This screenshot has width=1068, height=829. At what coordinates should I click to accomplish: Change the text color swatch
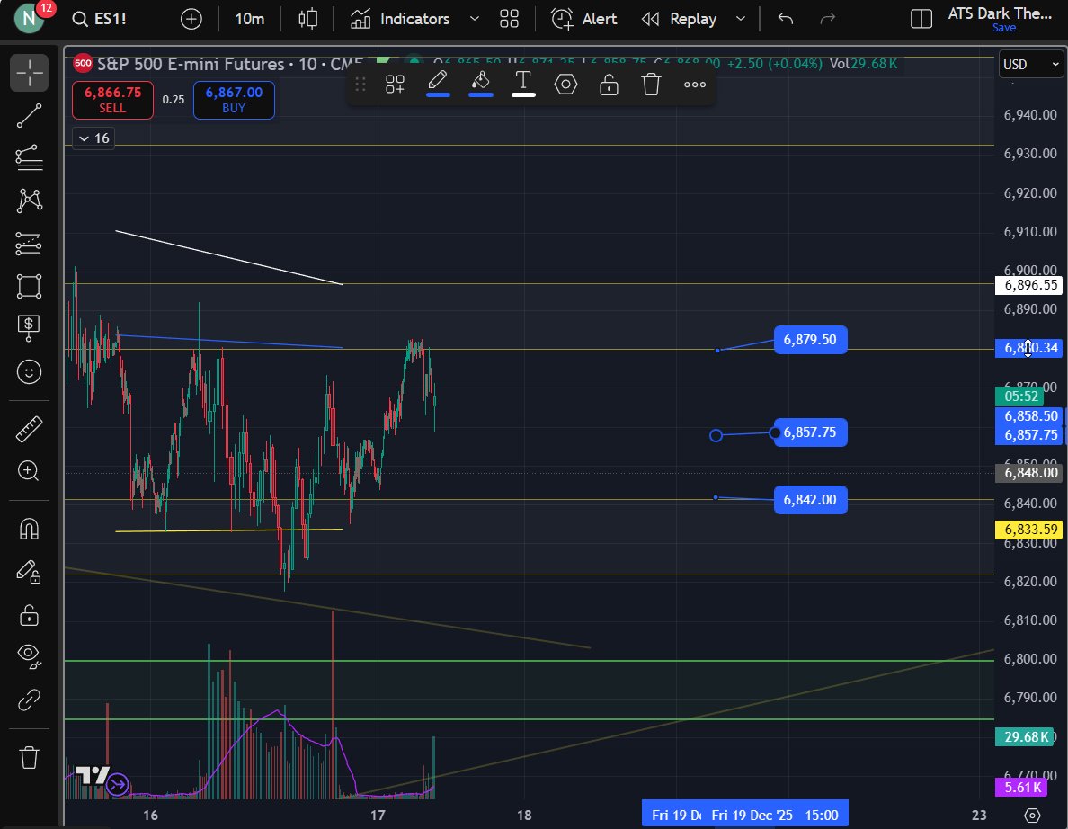523,85
